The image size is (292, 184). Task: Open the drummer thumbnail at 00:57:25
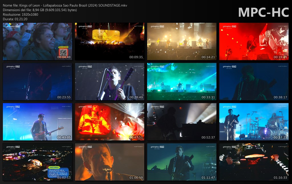(254, 122)
